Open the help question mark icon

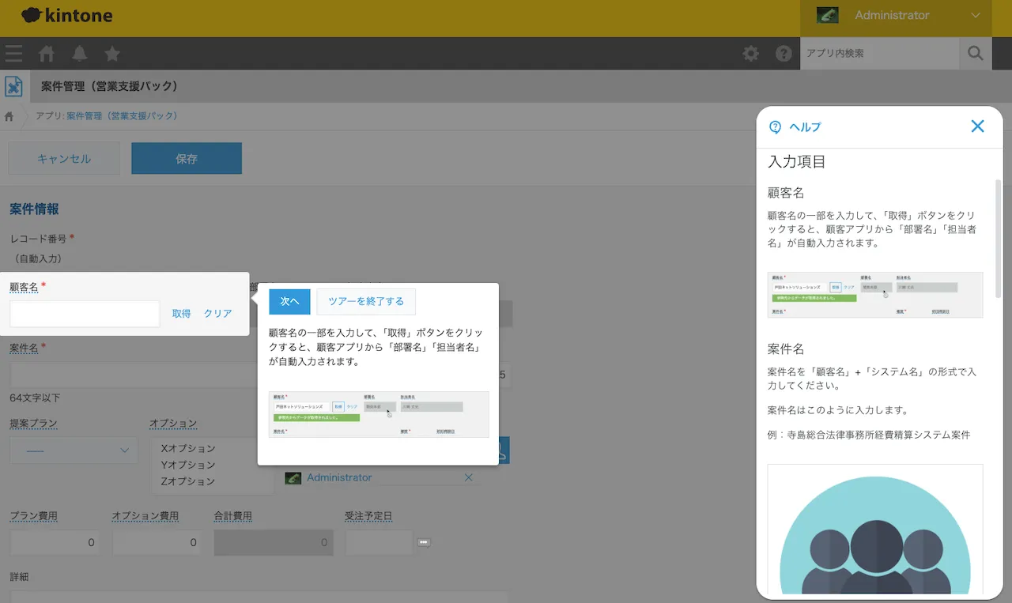784,54
